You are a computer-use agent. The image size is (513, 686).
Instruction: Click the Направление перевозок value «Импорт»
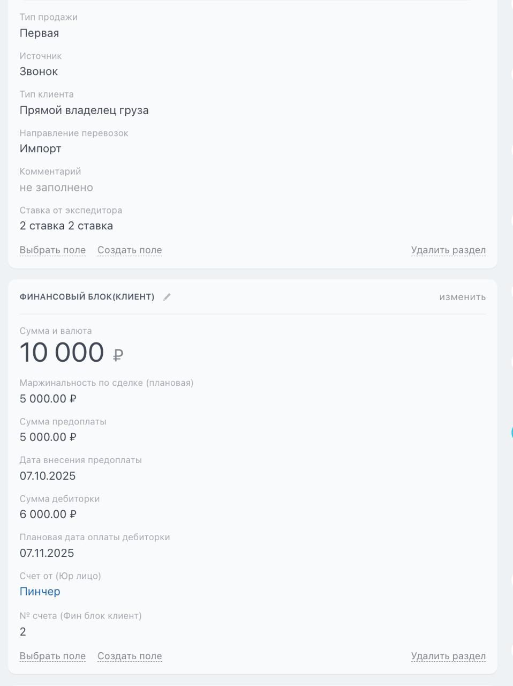pos(41,149)
